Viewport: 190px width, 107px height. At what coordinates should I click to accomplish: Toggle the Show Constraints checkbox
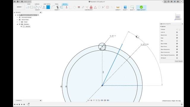point(177,52)
